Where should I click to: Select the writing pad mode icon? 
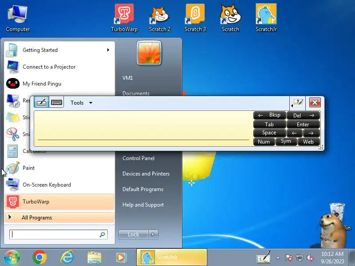pos(41,102)
